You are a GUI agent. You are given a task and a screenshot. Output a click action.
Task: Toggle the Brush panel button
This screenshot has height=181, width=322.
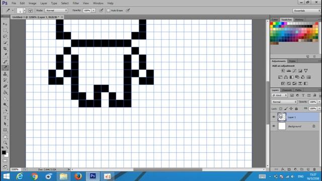click(x=30, y=11)
